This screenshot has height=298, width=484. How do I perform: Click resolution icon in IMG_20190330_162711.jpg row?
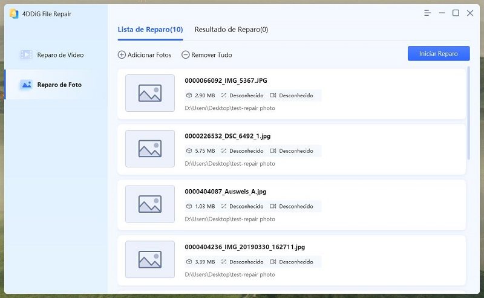coord(224,262)
